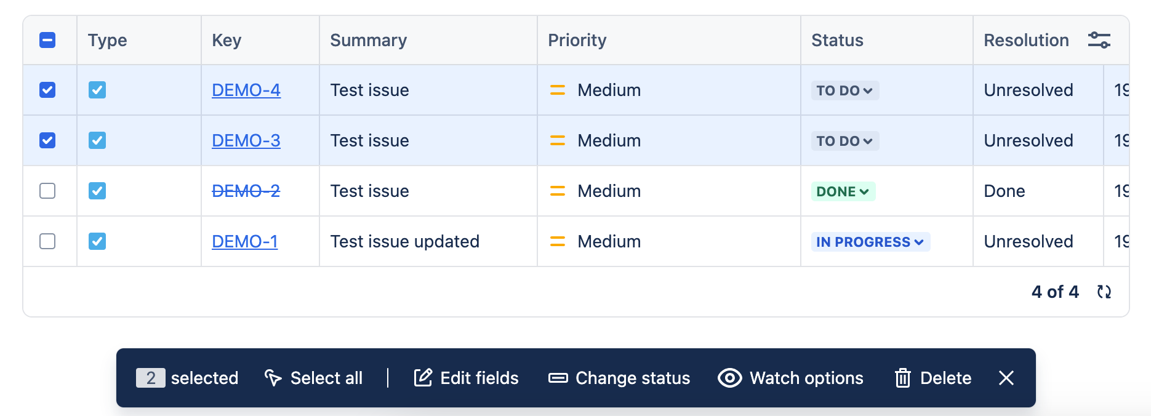Uncheck the DEMO-4 row checkbox
Viewport: 1151px width, 416px height.
point(47,90)
